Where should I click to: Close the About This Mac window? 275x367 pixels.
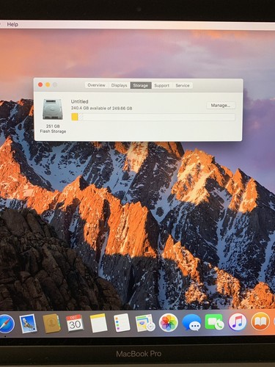click(40, 84)
